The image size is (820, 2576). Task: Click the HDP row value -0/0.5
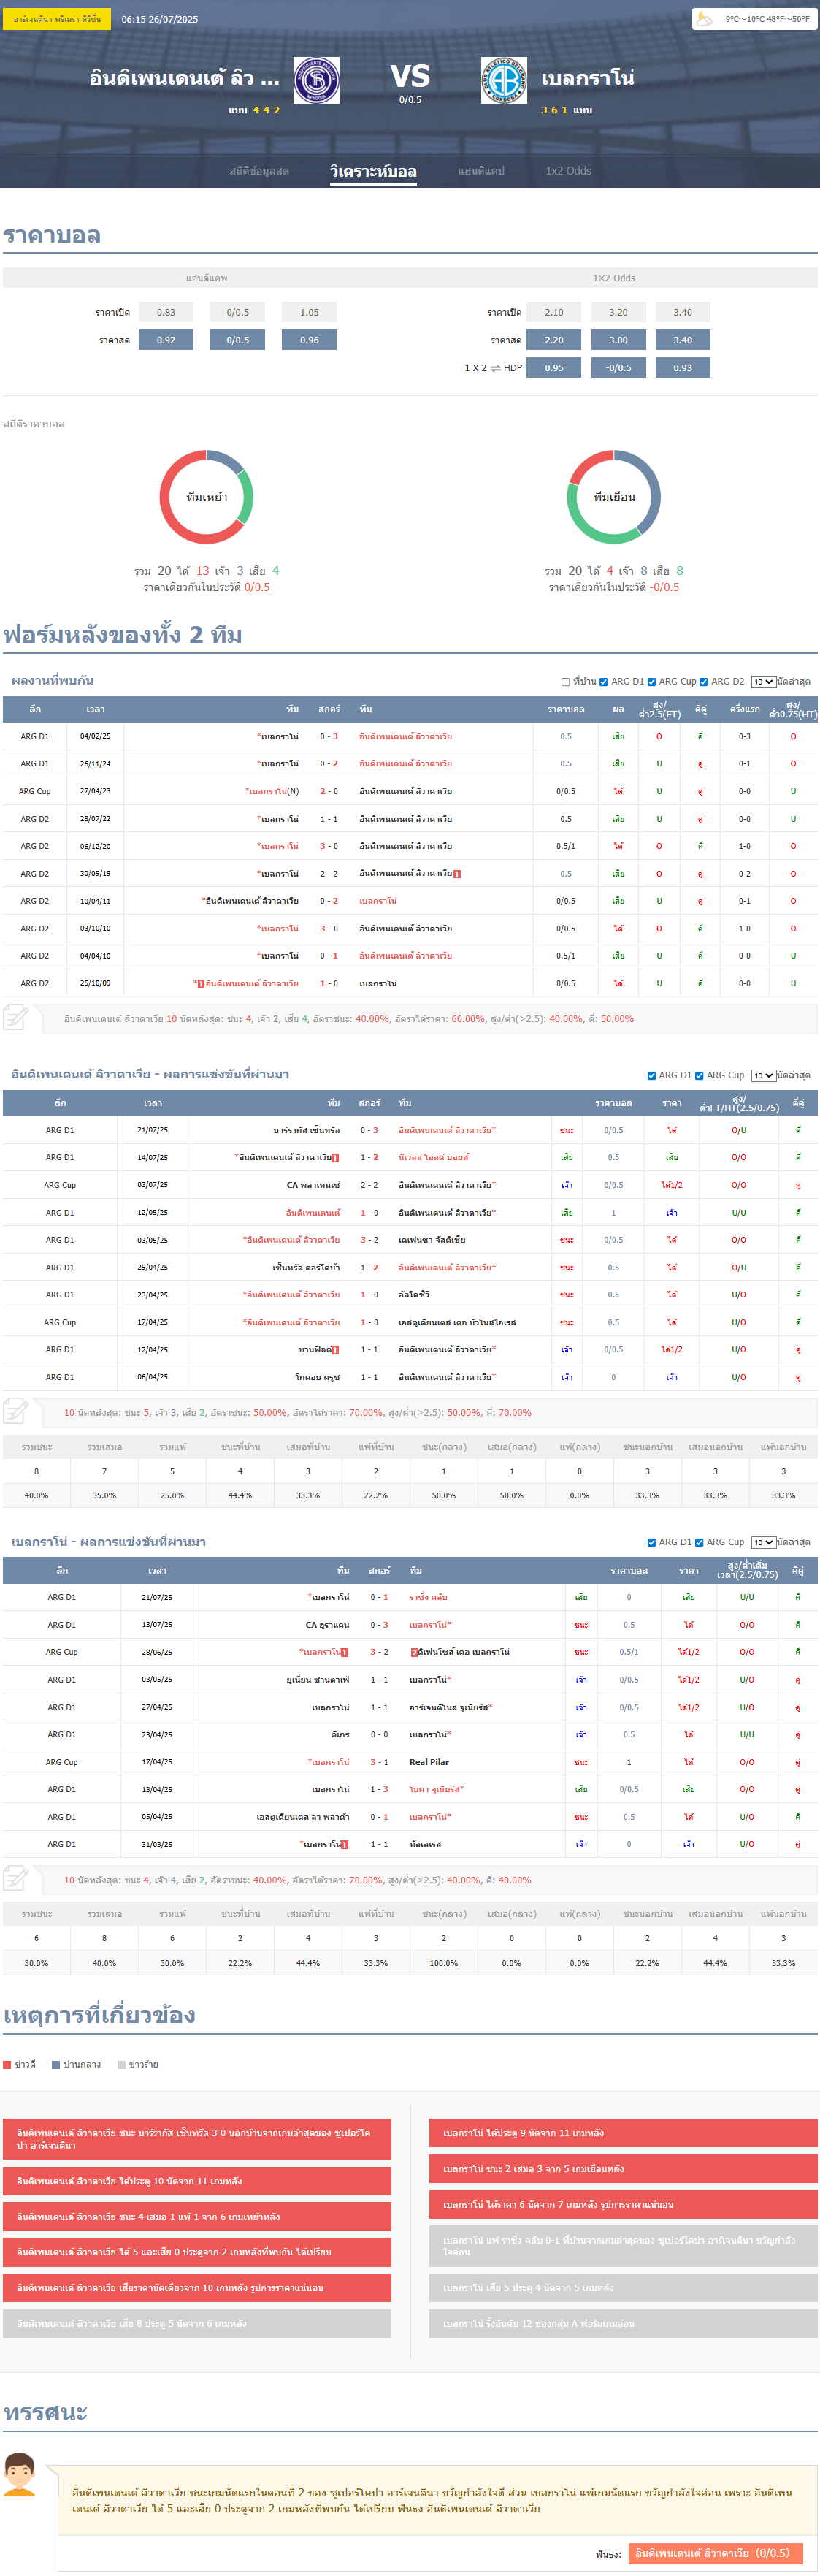619,368
